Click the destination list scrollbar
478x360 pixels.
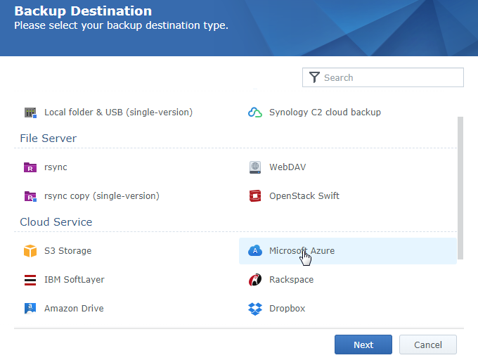pos(460,188)
